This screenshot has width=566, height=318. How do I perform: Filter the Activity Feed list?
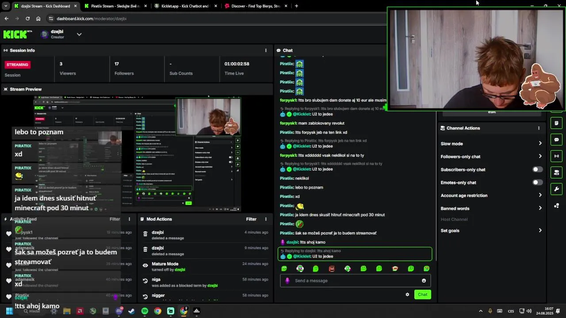pyautogui.click(x=115, y=219)
